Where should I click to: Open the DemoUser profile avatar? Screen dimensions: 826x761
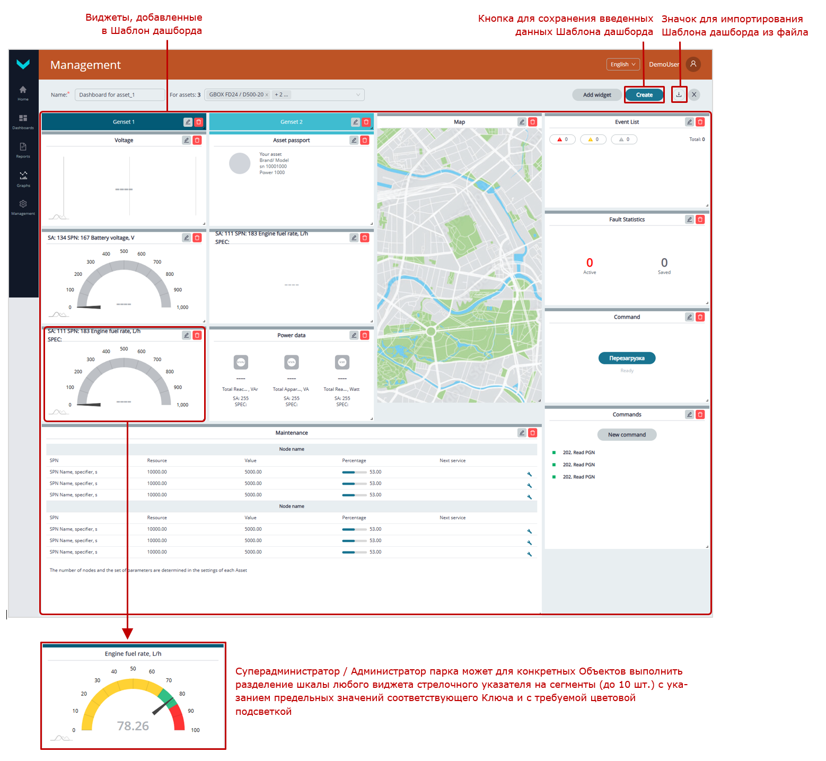pyautogui.click(x=693, y=64)
